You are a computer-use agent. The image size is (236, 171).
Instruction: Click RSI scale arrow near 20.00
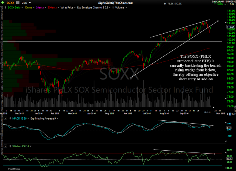point(225,168)
